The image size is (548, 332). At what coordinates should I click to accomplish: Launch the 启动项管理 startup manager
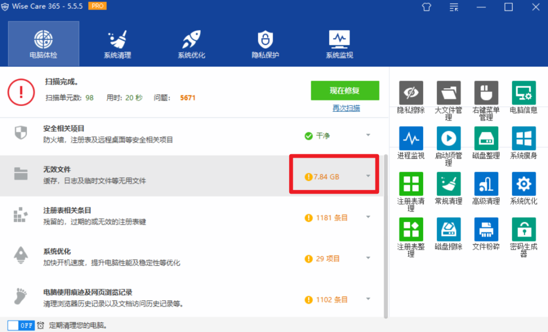point(449,138)
